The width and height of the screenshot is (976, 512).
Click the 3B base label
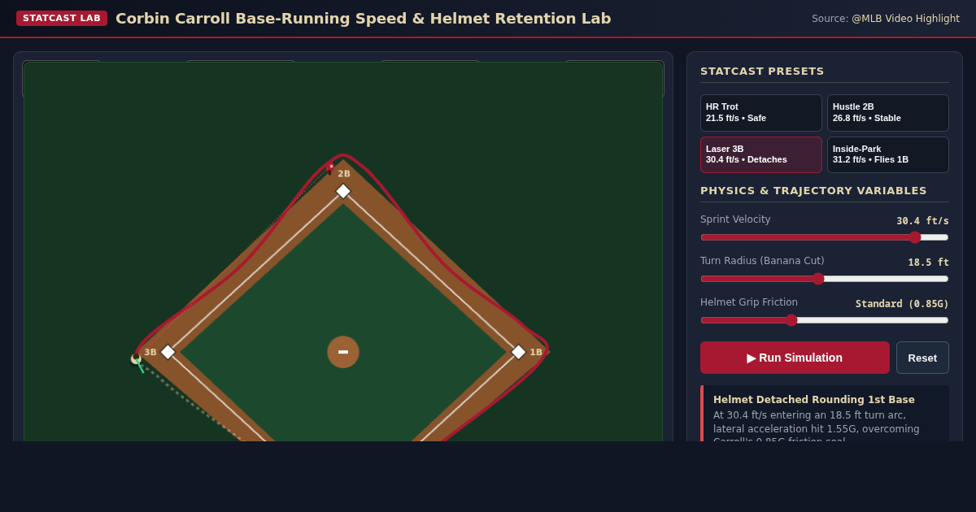tap(150, 353)
